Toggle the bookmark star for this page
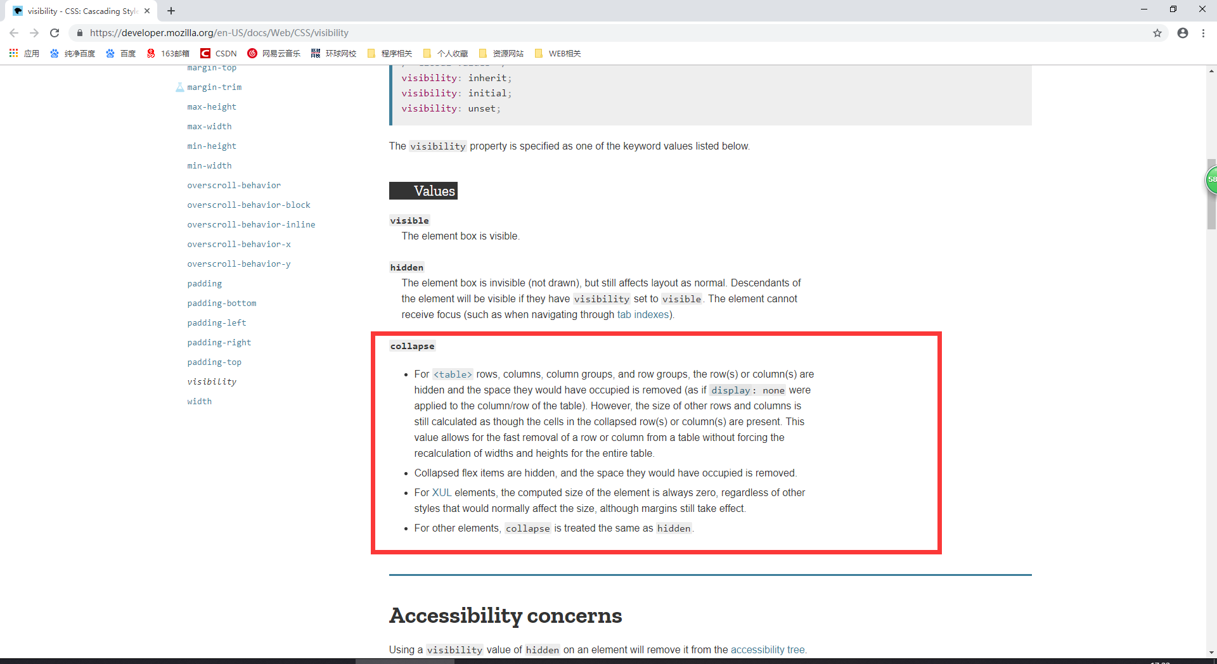The width and height of the screenshot is (1217, 664). click(x=1157, y=33)
